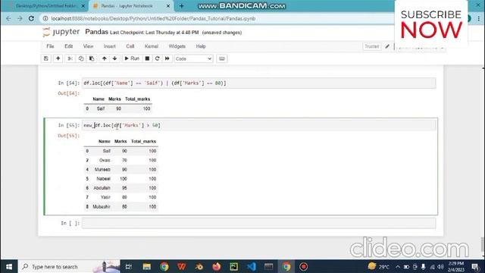The height and width of the screenshot is (273, 485).
Task: Paste cells below icon
Action: (x=92, y=58)
